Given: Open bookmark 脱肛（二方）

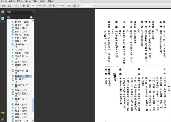Looking at the screenshot, I should [x=21, y=32].
